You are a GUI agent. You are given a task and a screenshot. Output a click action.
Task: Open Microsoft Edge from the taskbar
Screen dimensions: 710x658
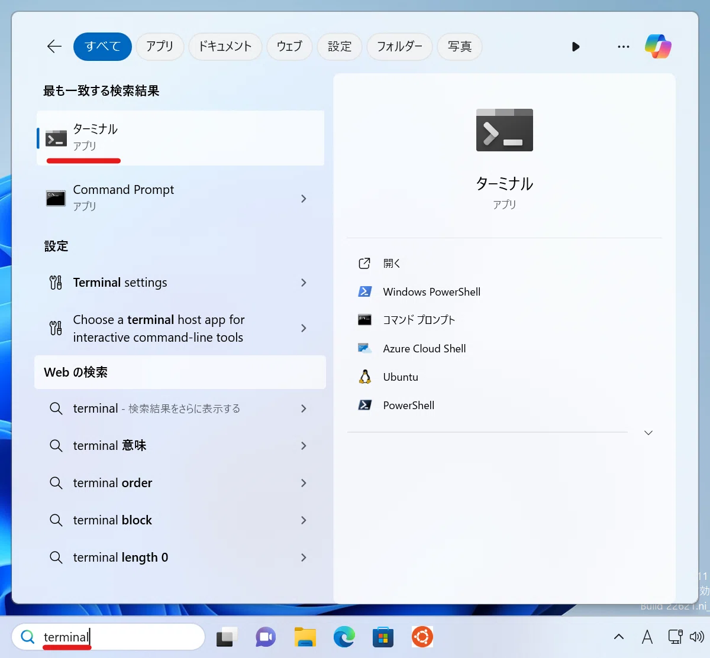pyautogui.click(x=344, y=637)
